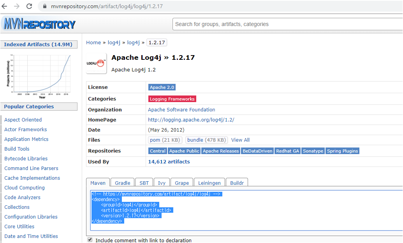Click the Indexed Artifacts (14.9M) header
Image resolution: width=403 pixels, height=243 pixels.
tap(39, 44)
